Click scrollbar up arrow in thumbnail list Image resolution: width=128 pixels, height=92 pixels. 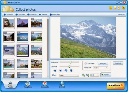pyautogui.click(x=48, y=18)
